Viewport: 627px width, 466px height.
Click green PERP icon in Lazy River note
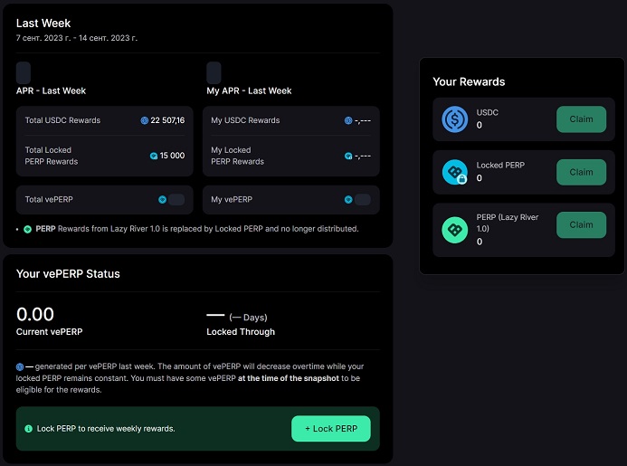pyautogui.click(x=27, y=229)
